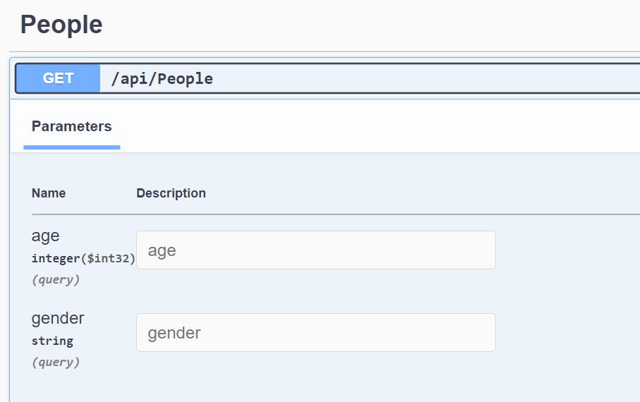Collapse operation via empty summary bar area
Screen dimensions: 640x402
tap(423, 78)
